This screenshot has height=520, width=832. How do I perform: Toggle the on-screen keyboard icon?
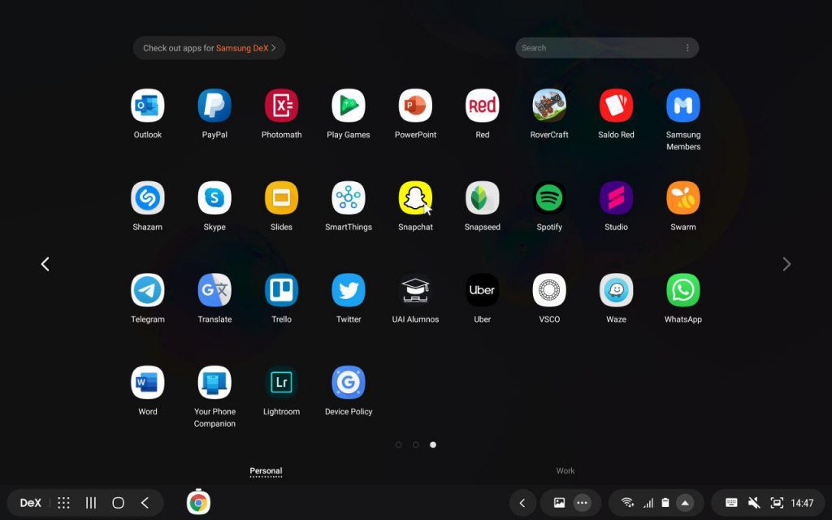click(x=731, y=503)
